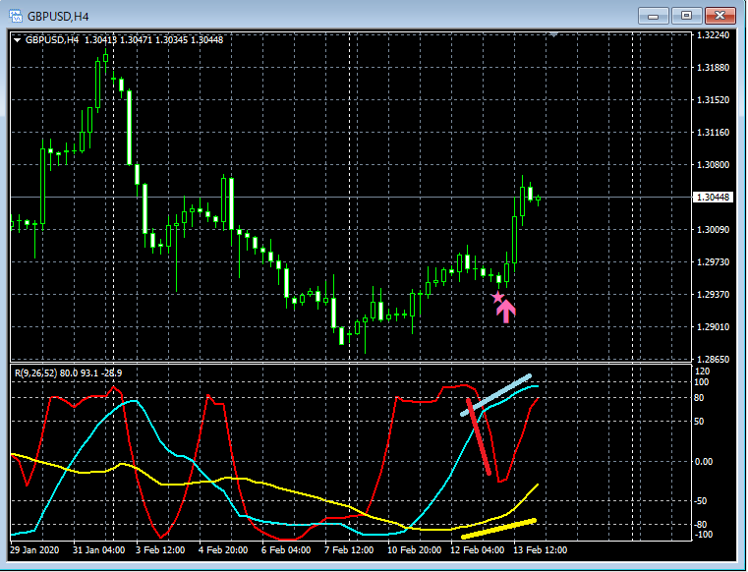The height and width of the screenshot is (572, 748).
Task: Click the horizontal gray current price line
Action: click(x=351, y=197)
